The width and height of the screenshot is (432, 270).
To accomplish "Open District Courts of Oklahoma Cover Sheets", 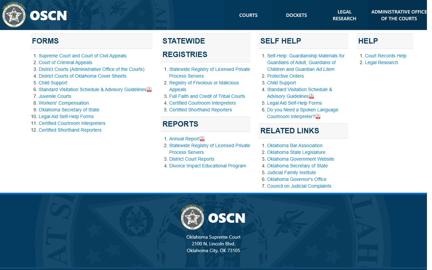I will [x=82, y=76].
